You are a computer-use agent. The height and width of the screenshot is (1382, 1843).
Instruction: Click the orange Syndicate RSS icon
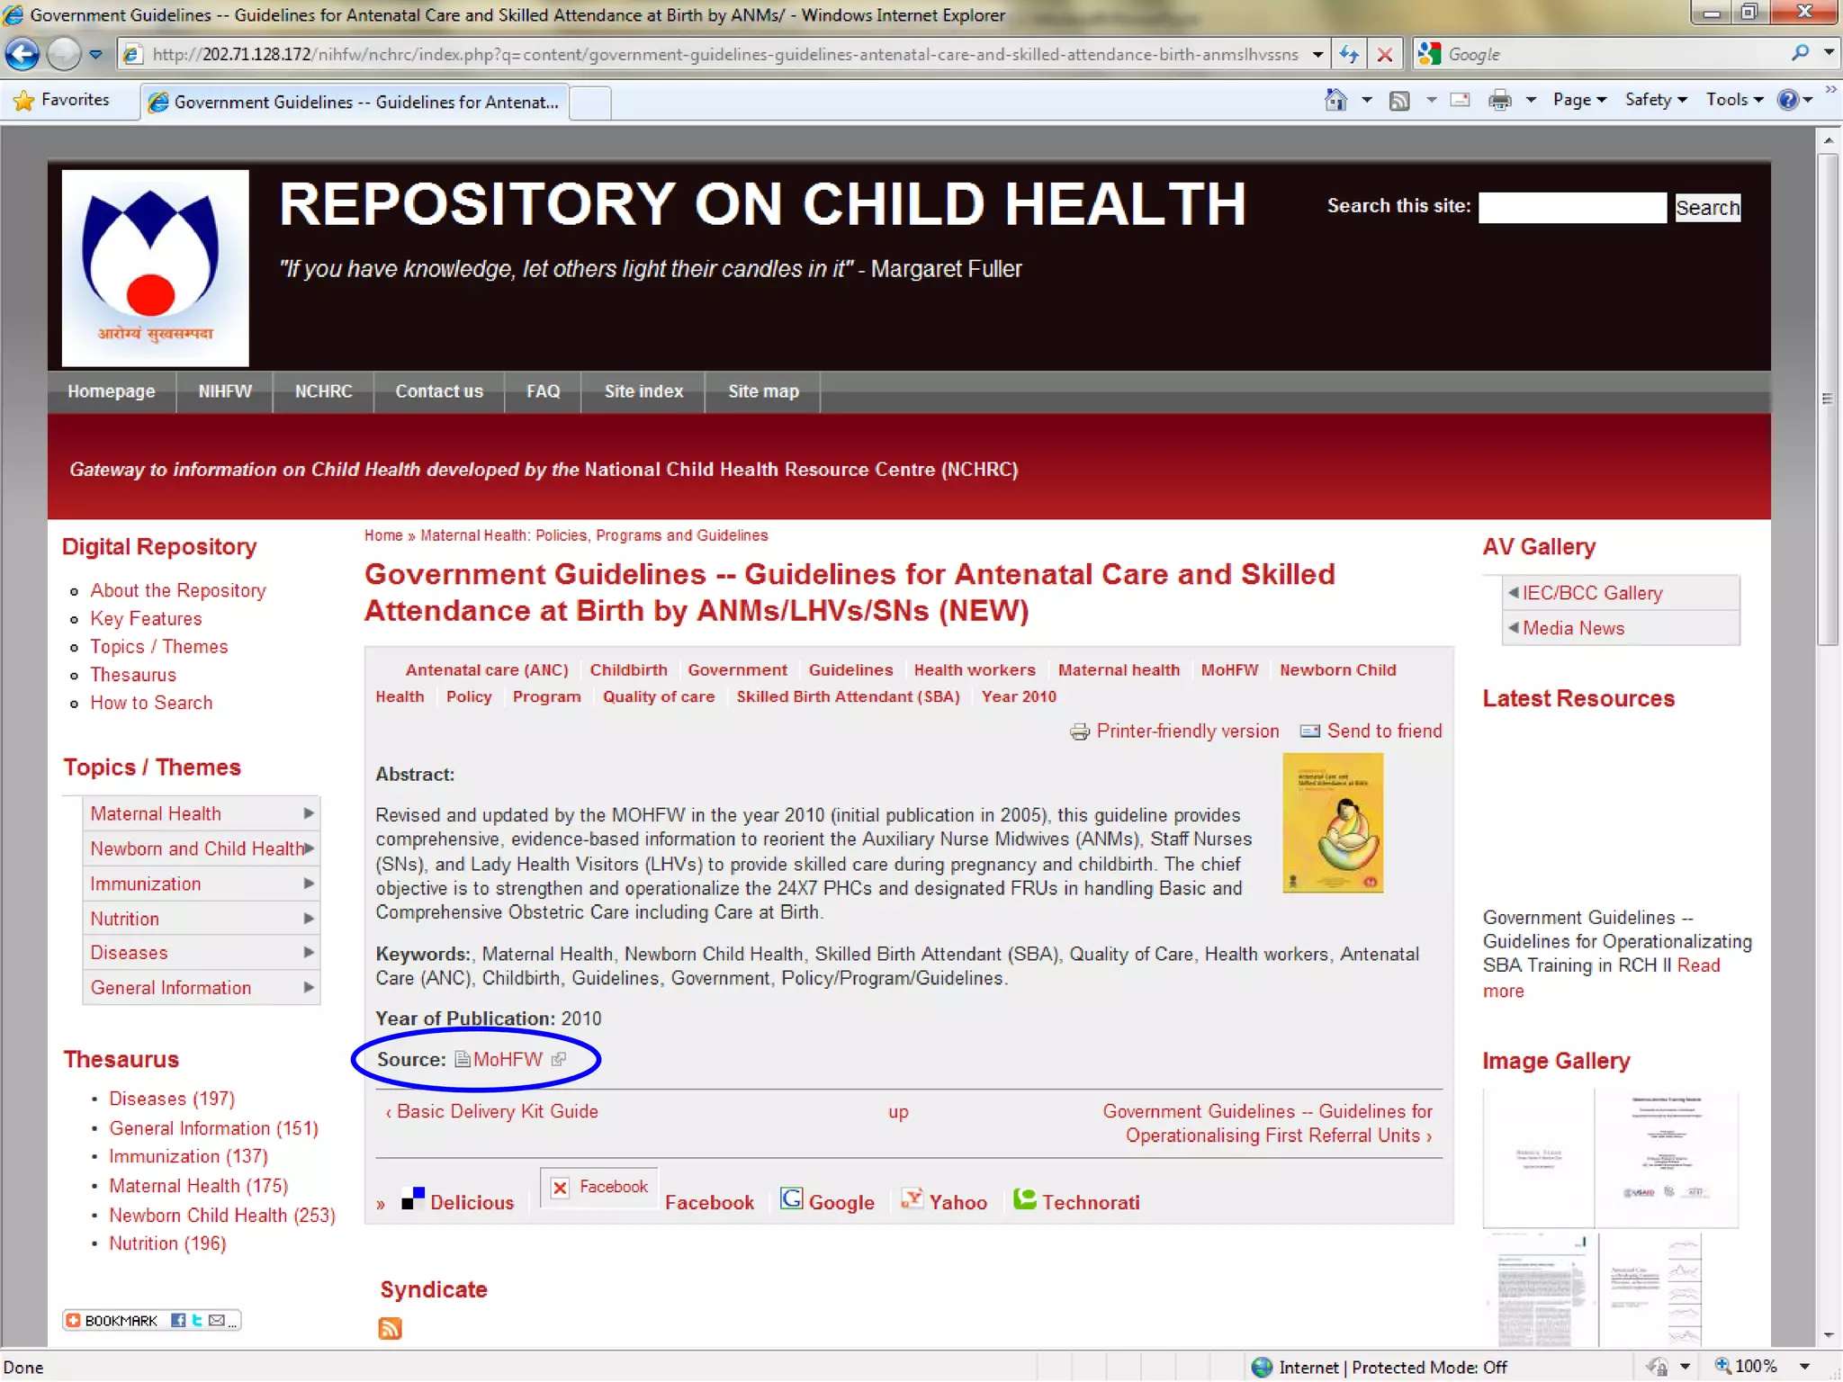390,1328
